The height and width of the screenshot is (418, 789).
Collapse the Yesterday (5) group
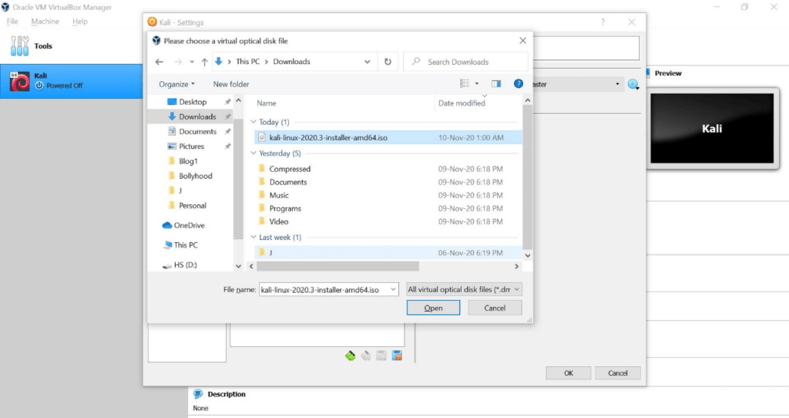[253, 153]
